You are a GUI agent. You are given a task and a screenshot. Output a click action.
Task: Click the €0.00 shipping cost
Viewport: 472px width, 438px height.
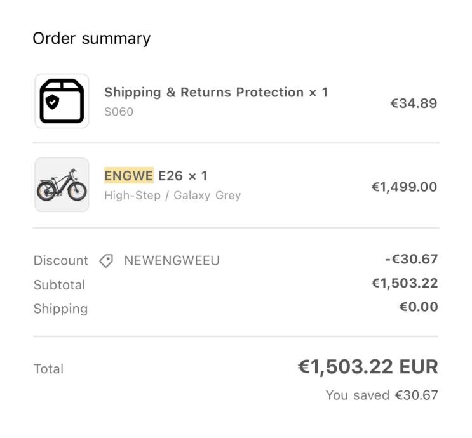pos(418,307)
